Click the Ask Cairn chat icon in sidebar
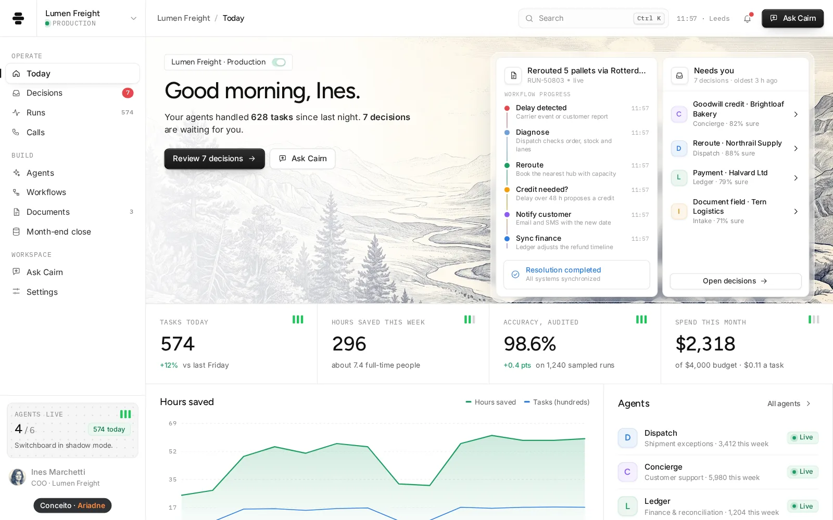Viewport: 833px width, 520px height. click(16, 272)
